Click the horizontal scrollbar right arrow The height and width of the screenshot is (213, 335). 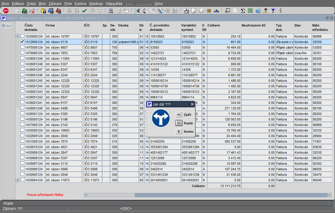pyautogui.click(x=329, y=195)
